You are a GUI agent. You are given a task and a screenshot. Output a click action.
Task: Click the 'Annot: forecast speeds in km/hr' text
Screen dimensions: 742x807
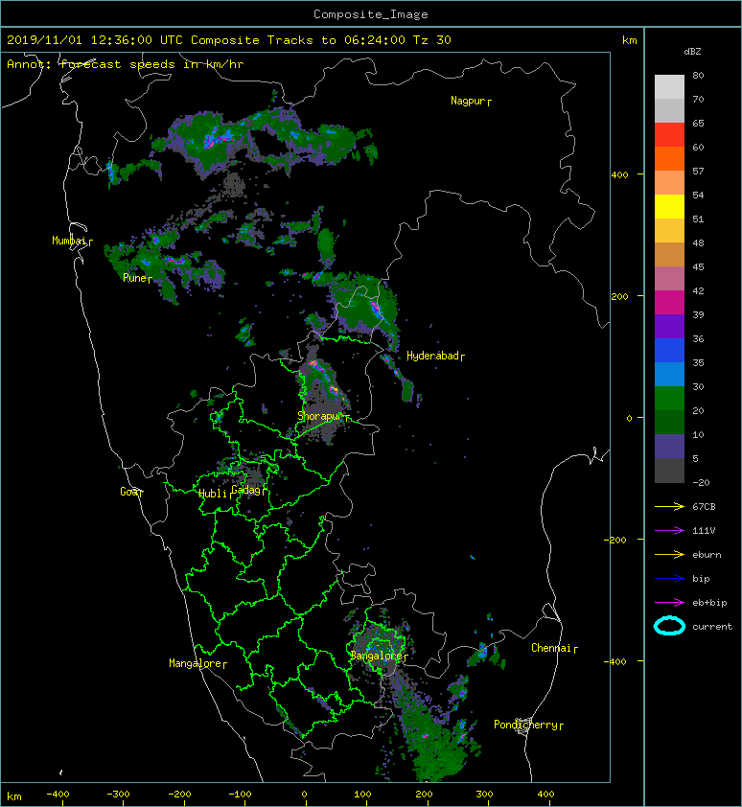[x=126, y=64]
